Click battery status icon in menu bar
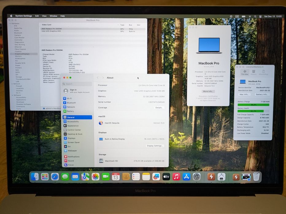The width and height of the screenshot is (286, 214). point(244,16)
